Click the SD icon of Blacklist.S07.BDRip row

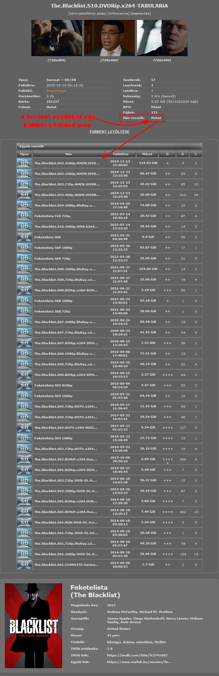coord(24,343)
